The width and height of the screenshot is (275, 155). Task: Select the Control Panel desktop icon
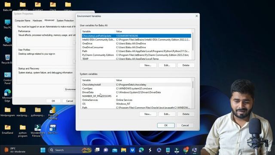tap(8, 78)
